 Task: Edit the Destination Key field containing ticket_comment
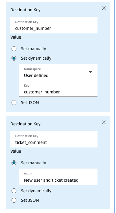(54, 139)
